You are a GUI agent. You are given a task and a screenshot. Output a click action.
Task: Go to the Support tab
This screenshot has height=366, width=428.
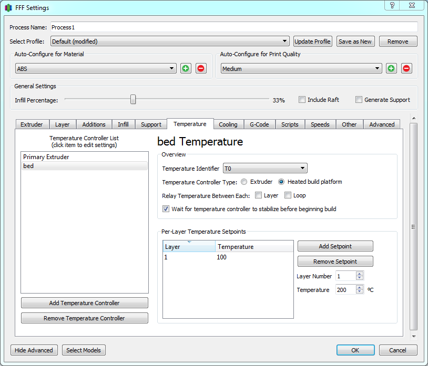click(x=151, y=124)
